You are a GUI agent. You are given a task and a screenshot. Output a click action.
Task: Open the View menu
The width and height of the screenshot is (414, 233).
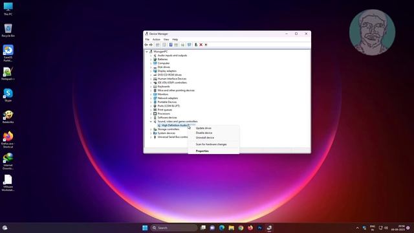pos(166,39)
